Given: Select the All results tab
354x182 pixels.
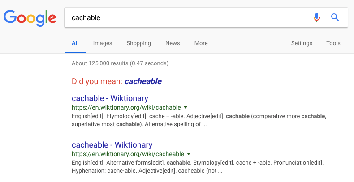Looking at the screenshot, I should tap(75, 43).
